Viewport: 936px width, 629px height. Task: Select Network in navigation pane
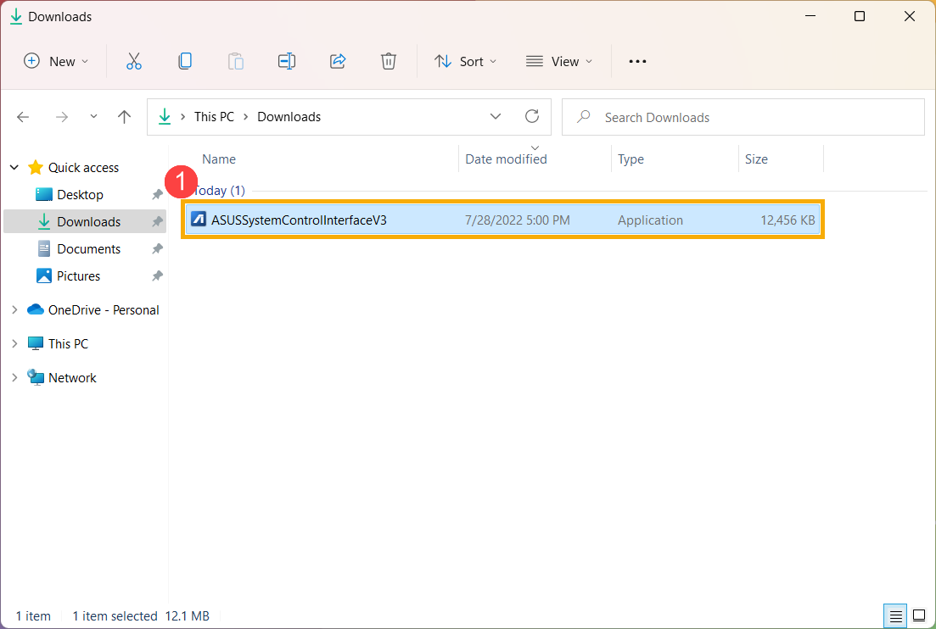[72, 378]
